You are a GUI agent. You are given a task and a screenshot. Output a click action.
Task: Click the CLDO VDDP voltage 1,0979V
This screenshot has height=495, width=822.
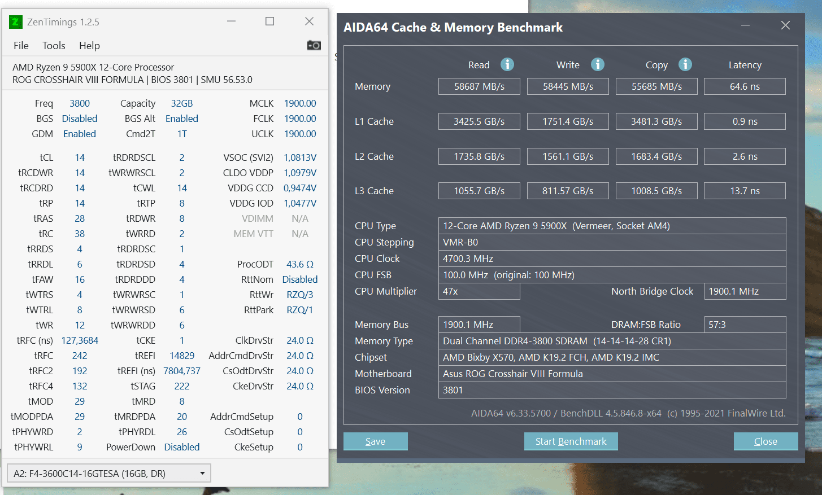pyautogui.click(x=300, y=173)
